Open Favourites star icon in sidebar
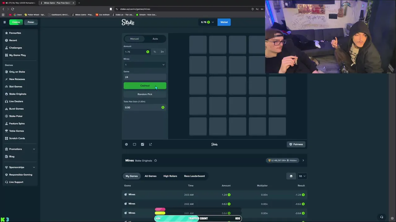396x222 pixels. 6,33
